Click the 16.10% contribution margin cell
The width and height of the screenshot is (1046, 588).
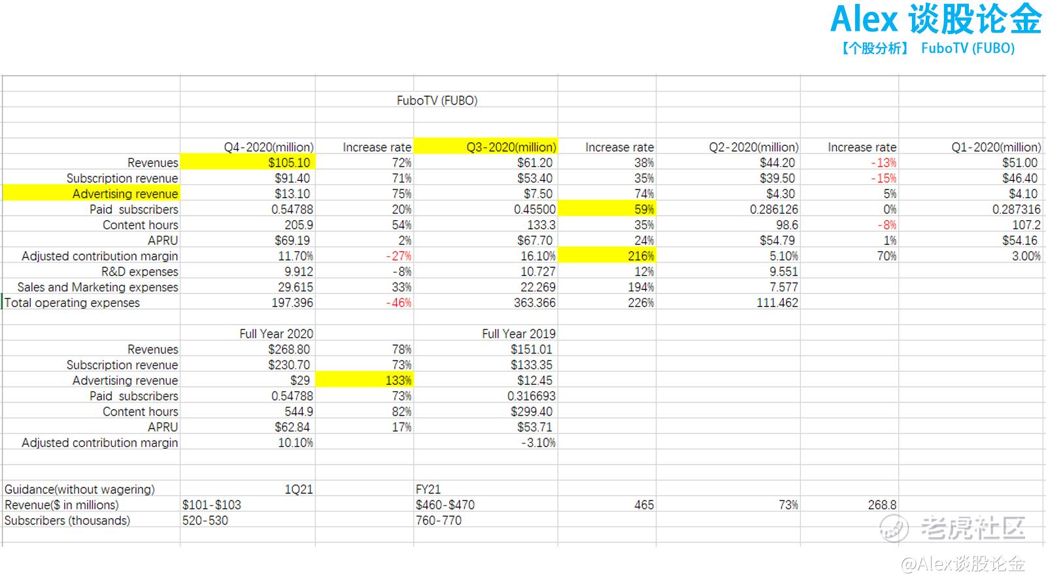[x=486, y=256]
